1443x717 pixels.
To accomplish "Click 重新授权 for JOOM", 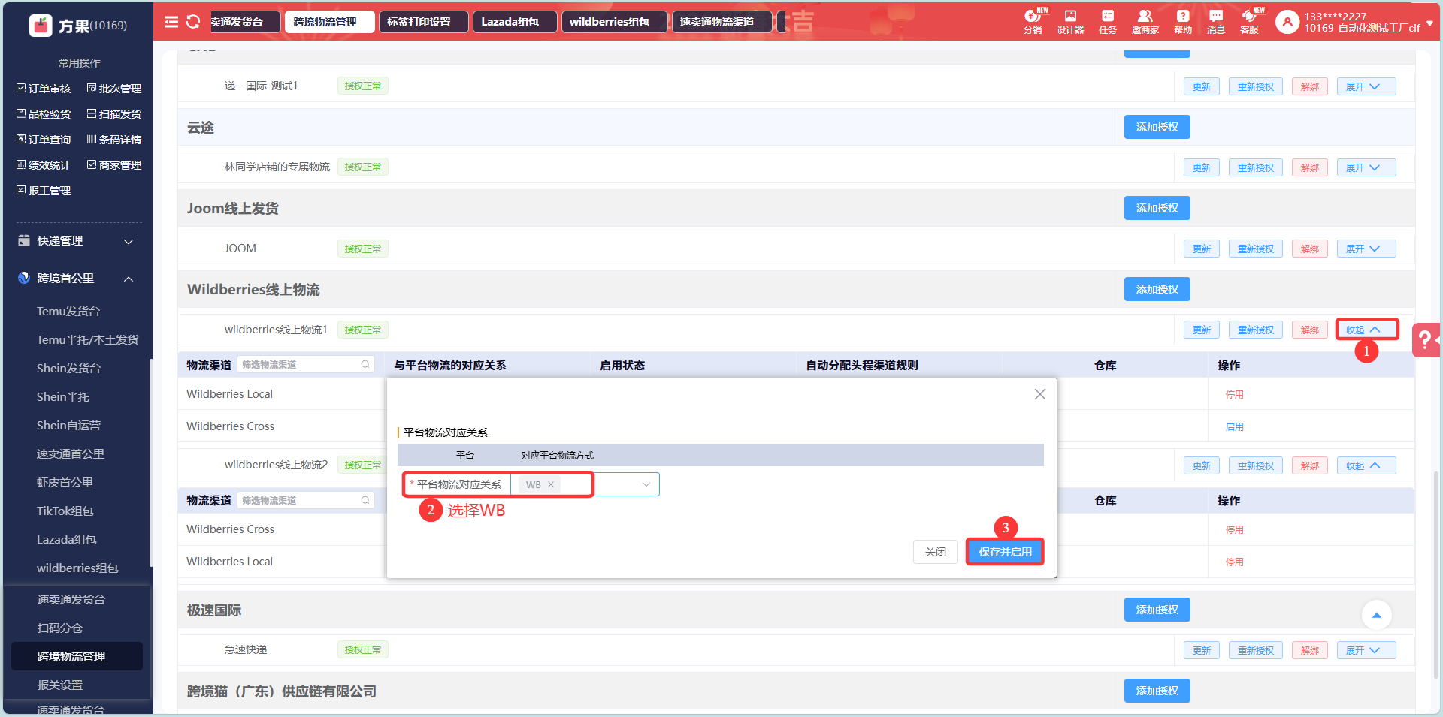I will 1256,249.
